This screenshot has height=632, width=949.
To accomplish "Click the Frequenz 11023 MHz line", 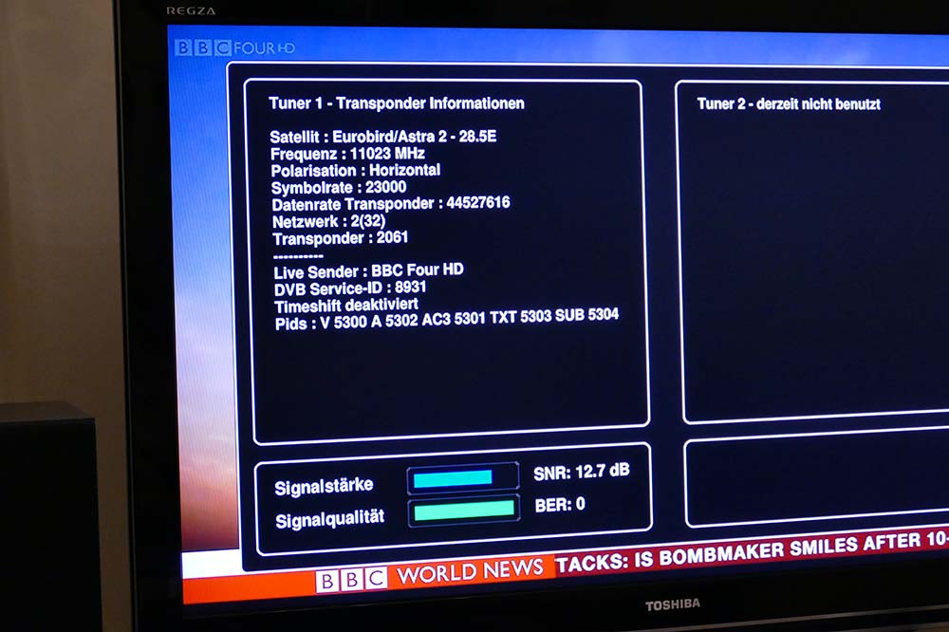I will tap(347, 154).
